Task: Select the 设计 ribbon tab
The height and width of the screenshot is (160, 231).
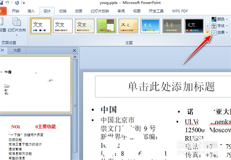Action: coord(47,11)
